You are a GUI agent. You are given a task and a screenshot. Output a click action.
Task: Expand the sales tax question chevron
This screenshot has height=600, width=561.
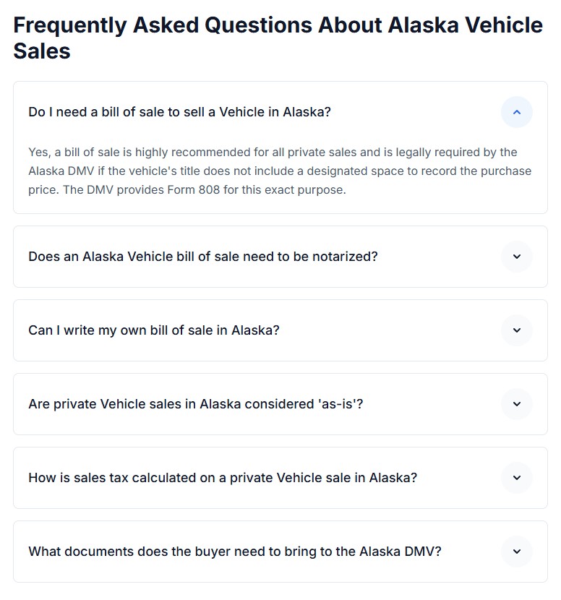516,478
